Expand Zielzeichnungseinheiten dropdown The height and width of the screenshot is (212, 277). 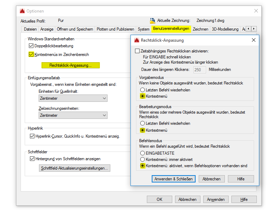[73, 115]
